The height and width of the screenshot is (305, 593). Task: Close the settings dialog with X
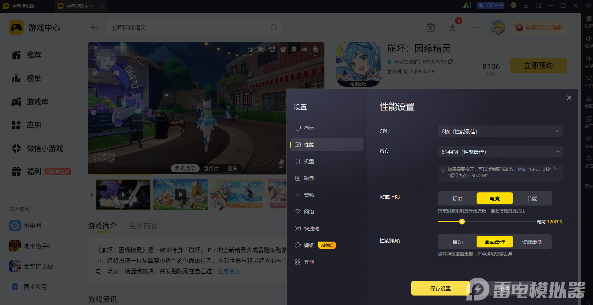(x=569, y=98)
